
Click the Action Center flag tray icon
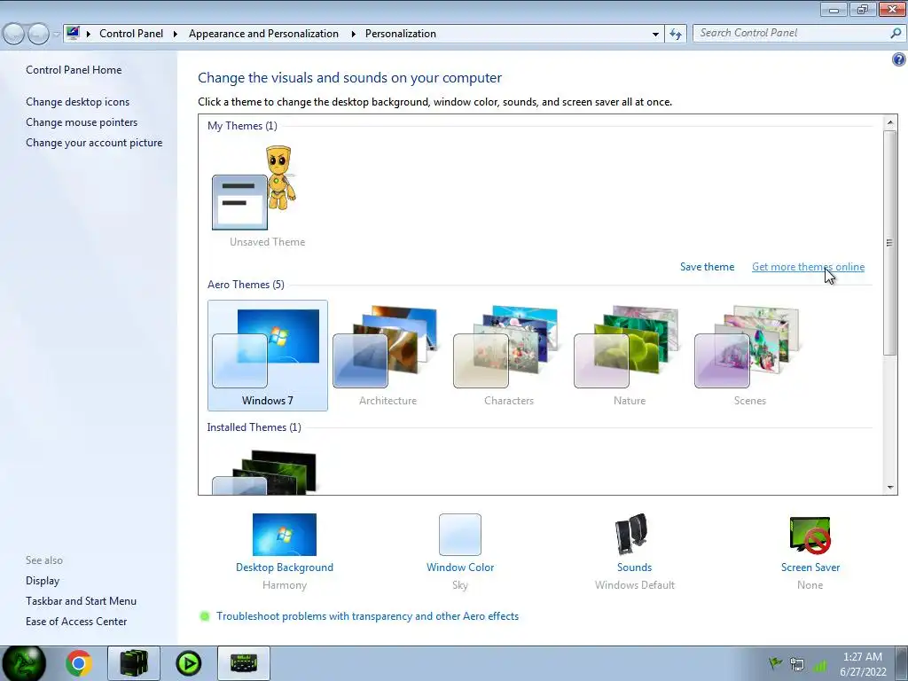click(775, 663)
